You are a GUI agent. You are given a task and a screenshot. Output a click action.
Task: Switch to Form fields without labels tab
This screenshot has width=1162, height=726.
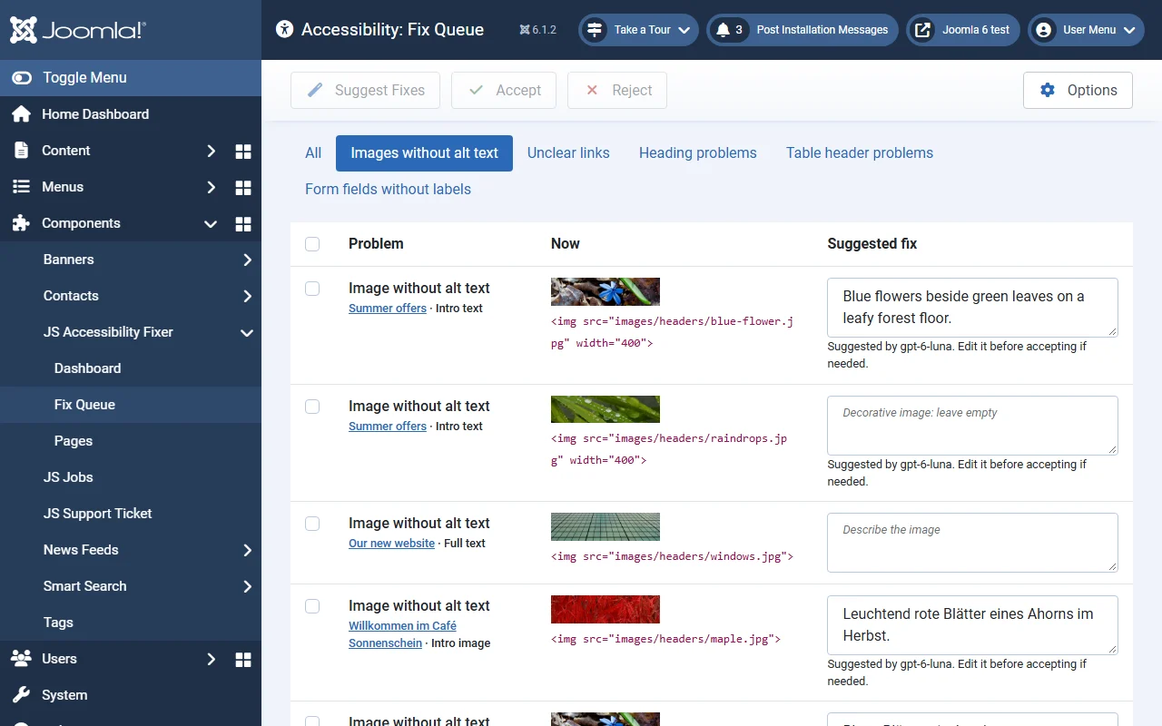point(388,190)
